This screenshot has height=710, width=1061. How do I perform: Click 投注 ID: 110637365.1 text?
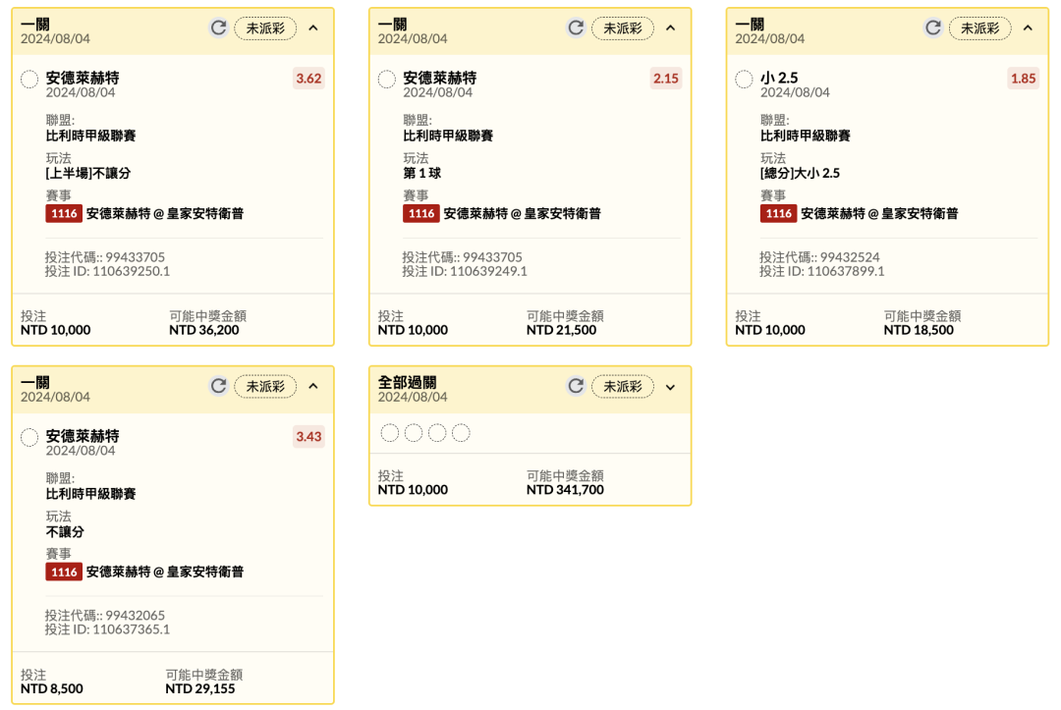108,629
